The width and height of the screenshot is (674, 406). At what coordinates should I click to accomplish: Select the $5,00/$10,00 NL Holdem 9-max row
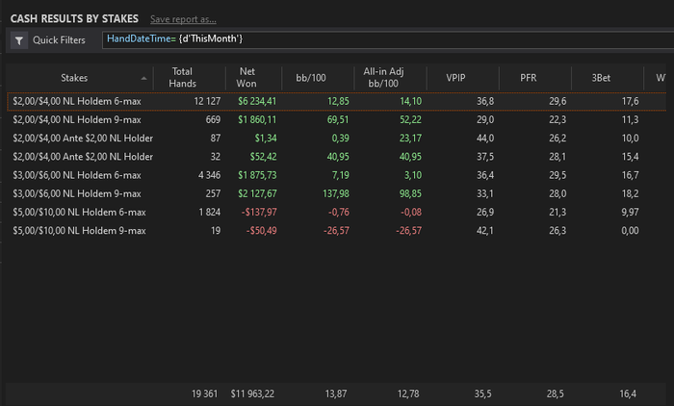point(77,231)
